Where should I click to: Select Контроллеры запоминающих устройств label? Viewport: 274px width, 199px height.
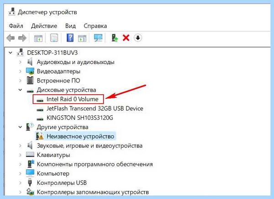93,192
